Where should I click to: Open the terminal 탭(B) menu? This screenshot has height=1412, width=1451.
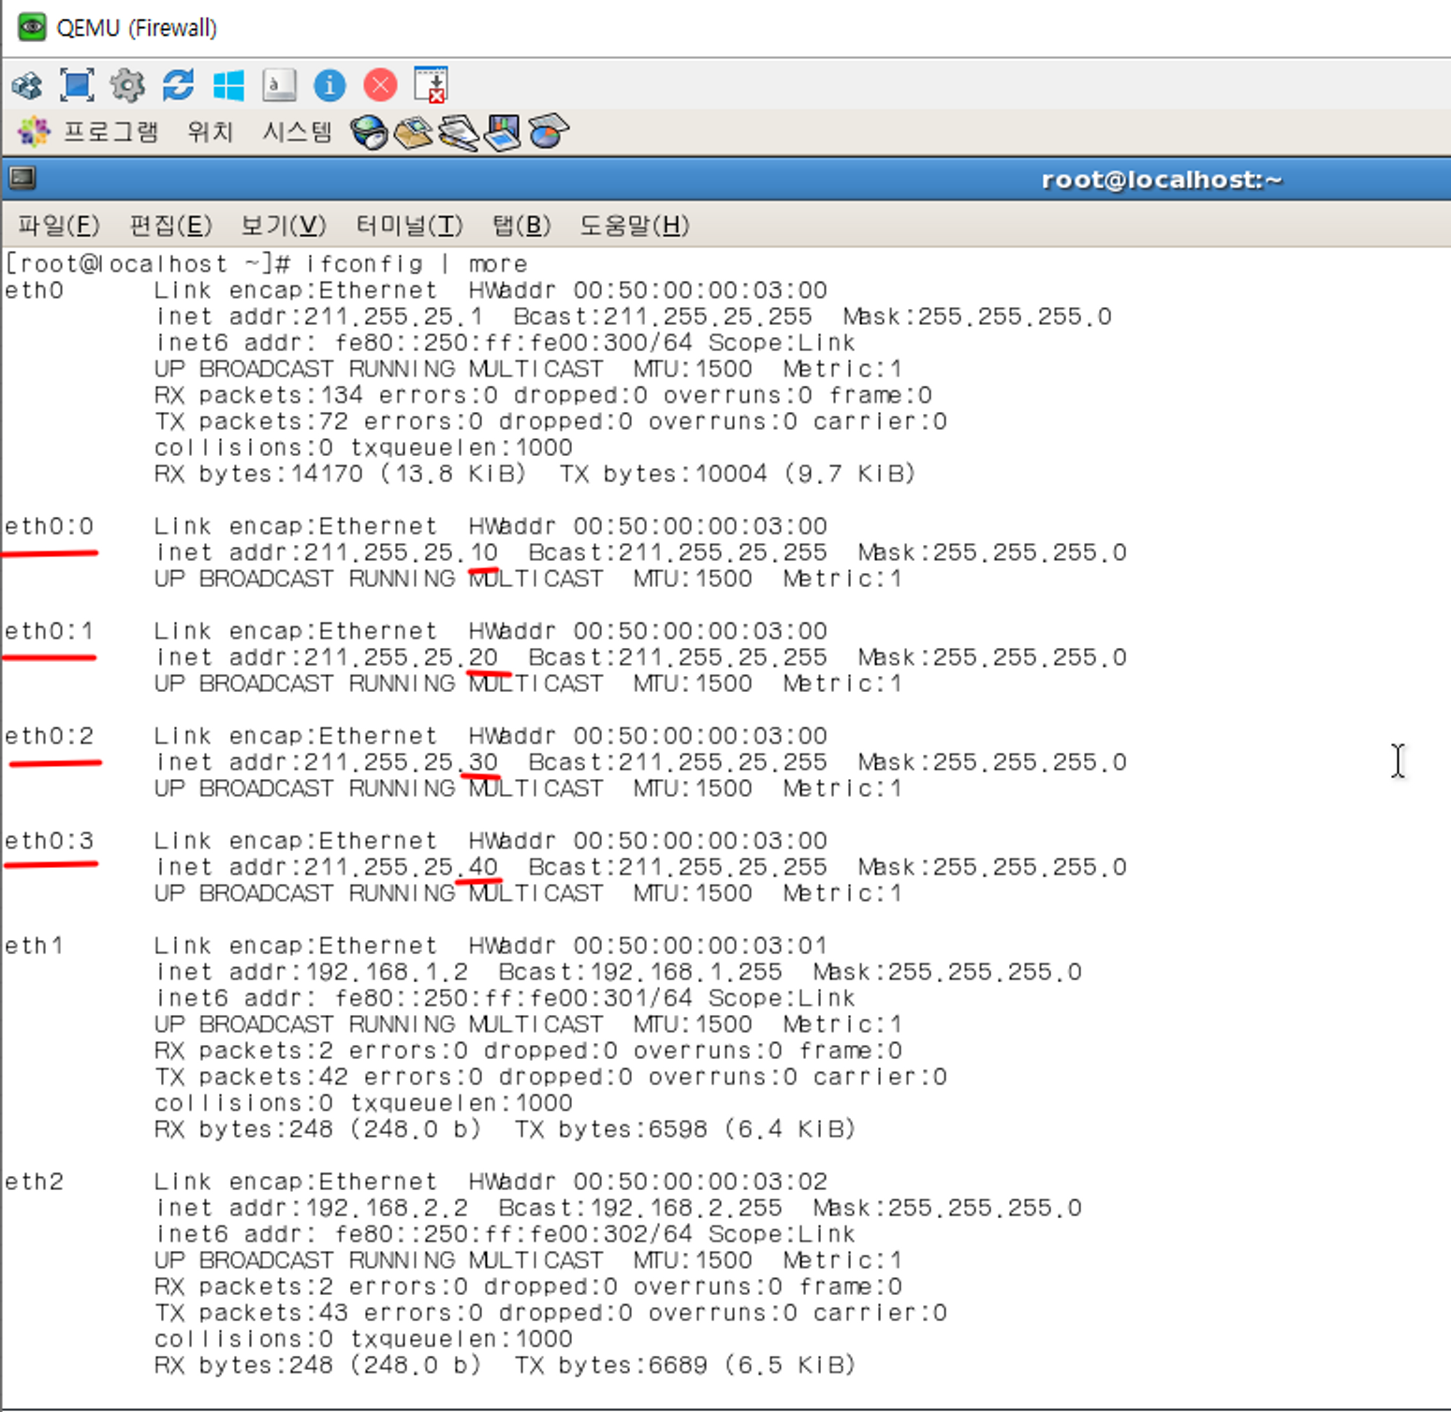coord(521,226)
